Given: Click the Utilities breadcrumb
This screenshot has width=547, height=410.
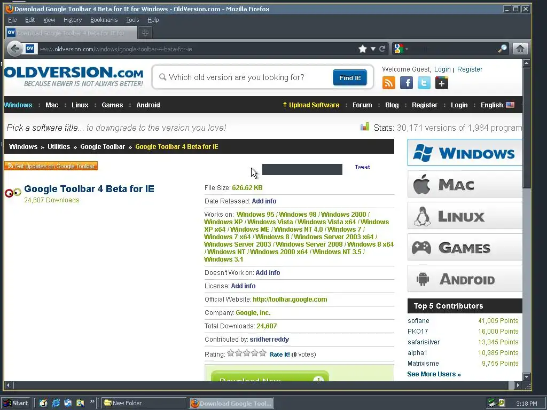Looking at the screenshot, I should tap(59, 147).
